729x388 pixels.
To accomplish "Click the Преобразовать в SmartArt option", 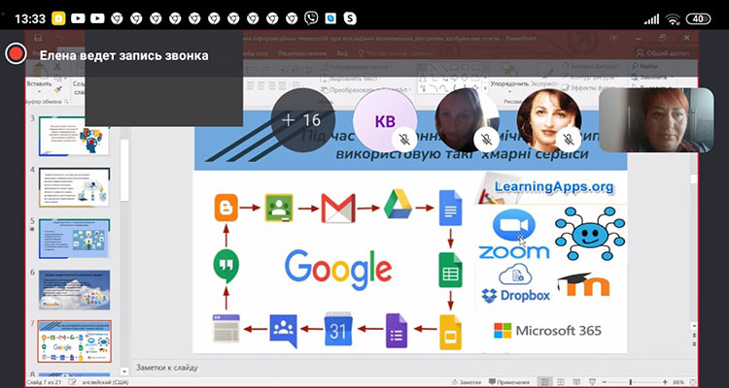I will [x=367, y=89].
